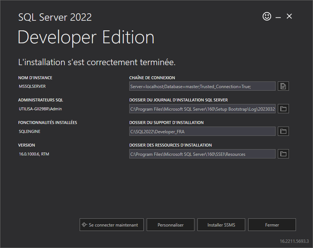Launch Installer SSMS

pyautogui.click(x=221, y=225)
